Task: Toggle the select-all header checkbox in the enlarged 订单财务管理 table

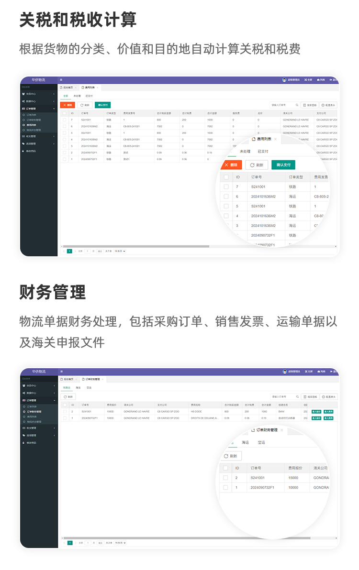Action: click(225, 468)
